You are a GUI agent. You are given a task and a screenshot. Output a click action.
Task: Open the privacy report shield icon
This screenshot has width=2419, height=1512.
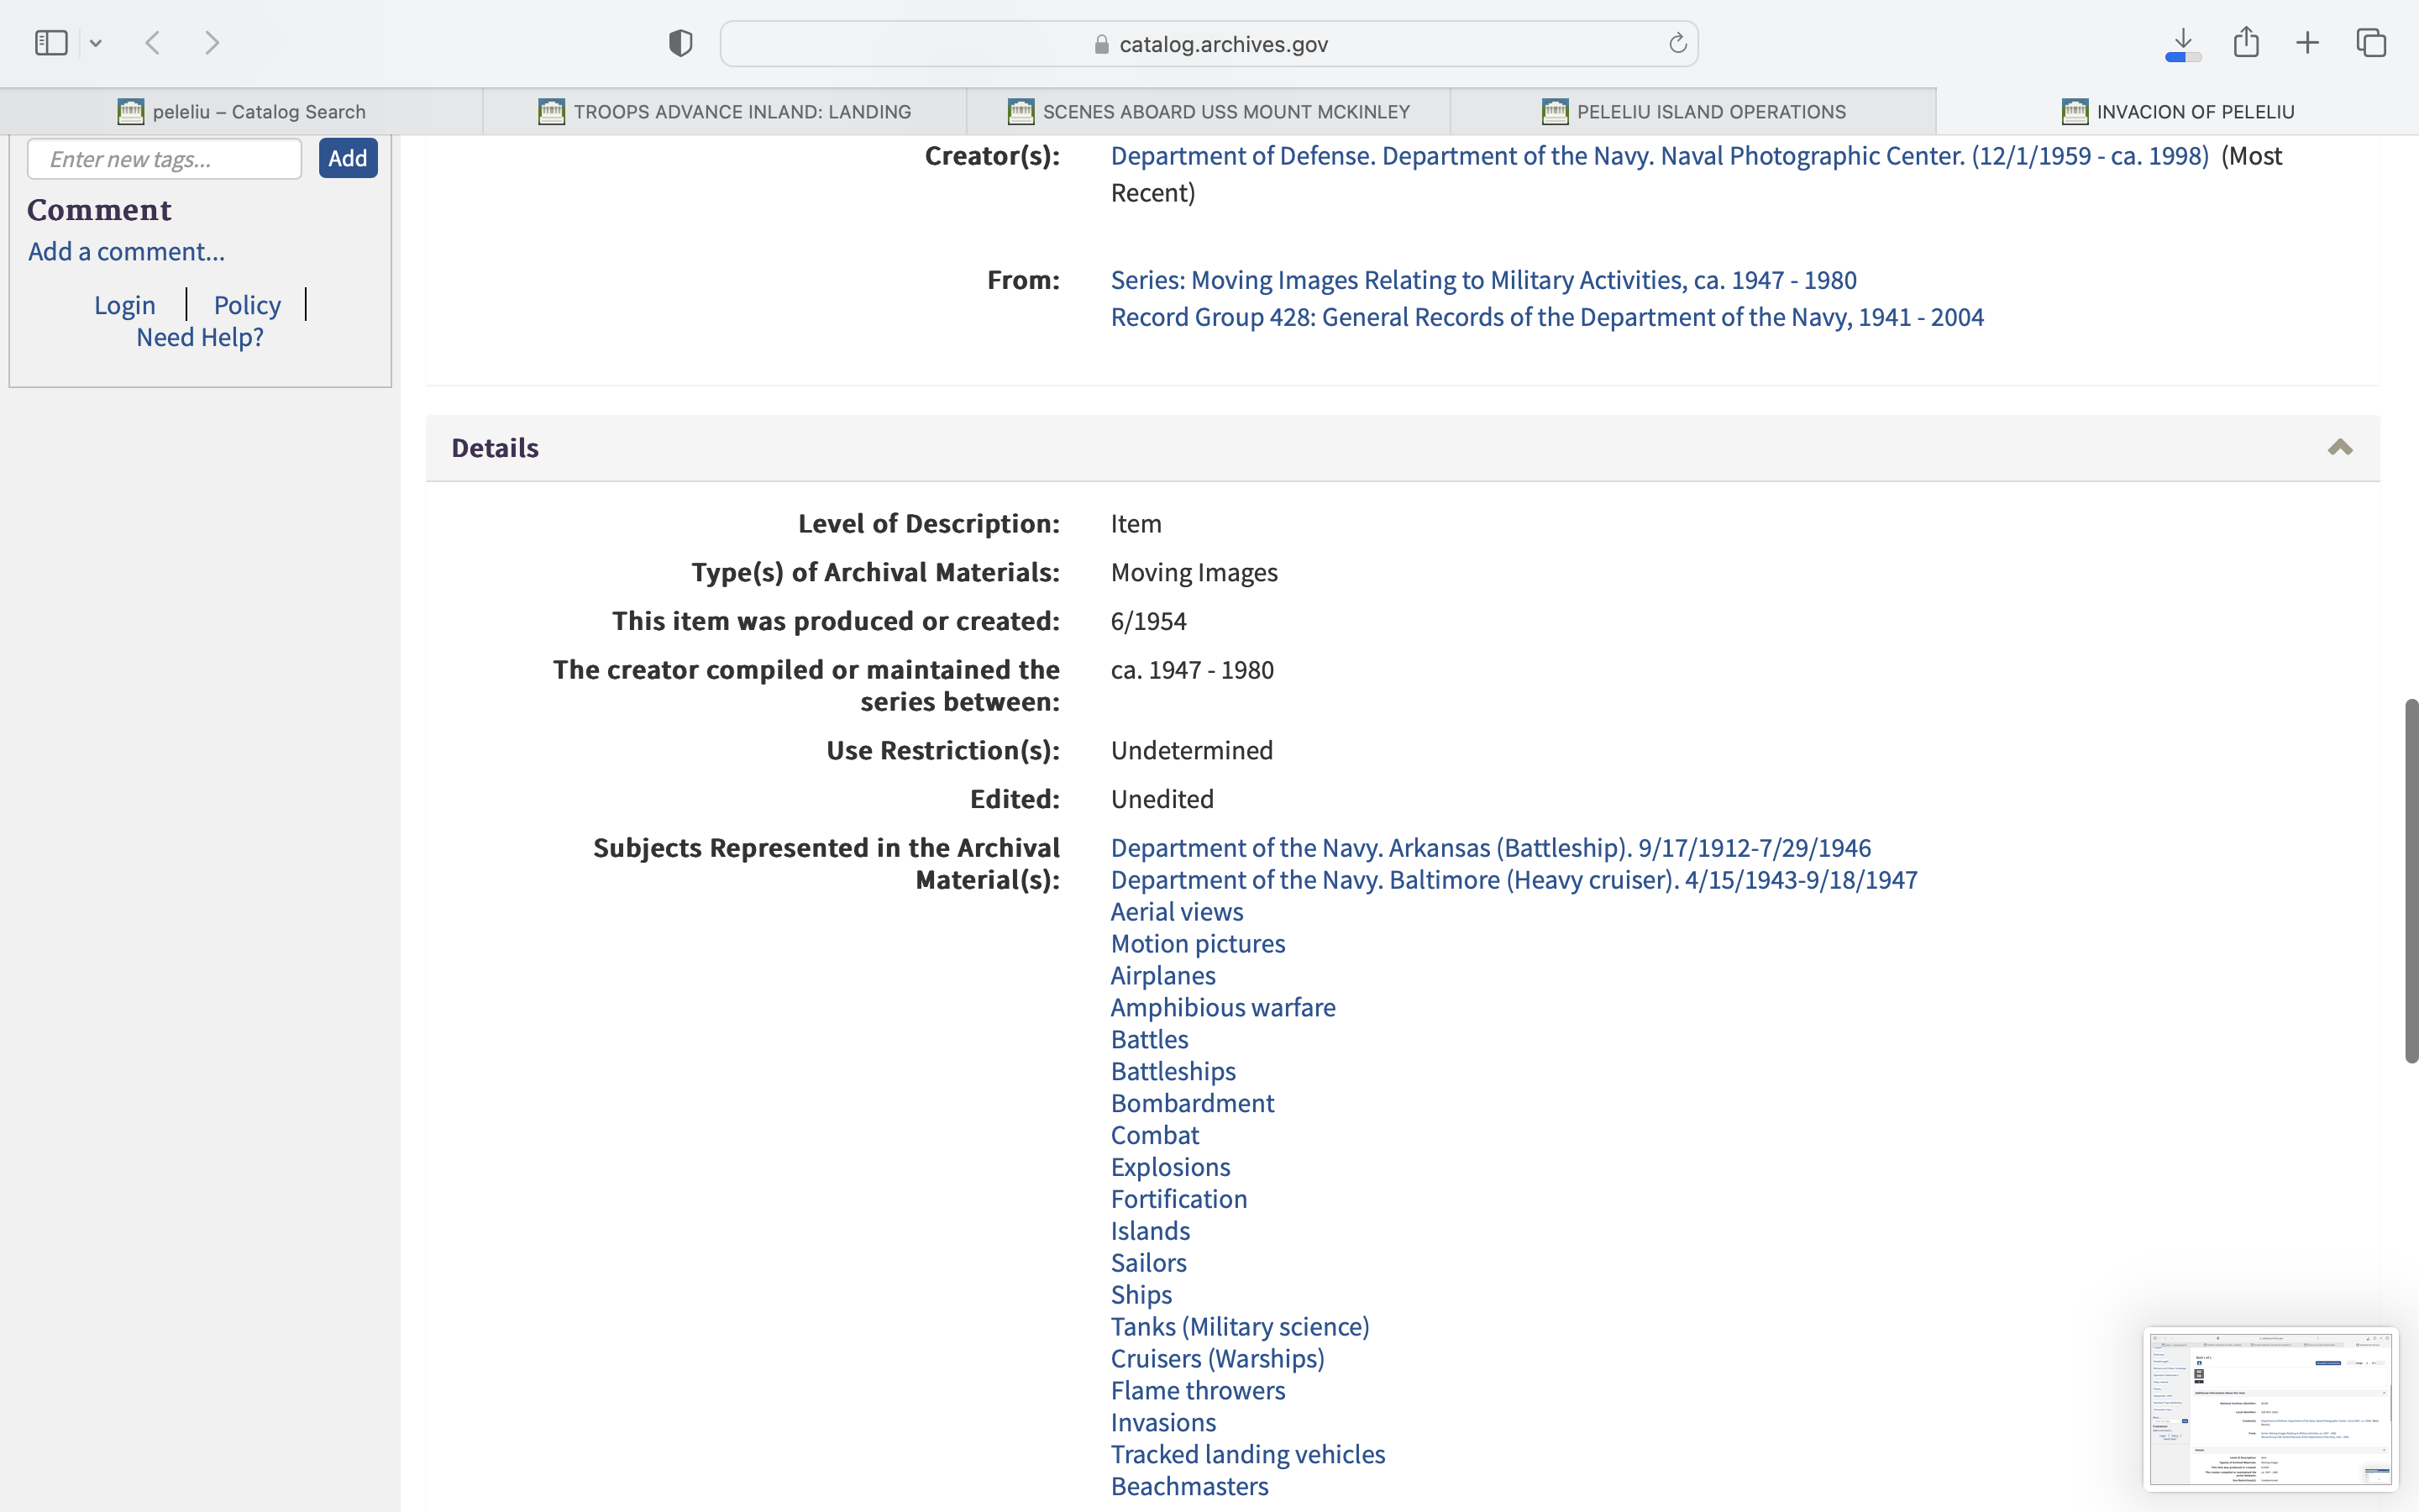680,43
